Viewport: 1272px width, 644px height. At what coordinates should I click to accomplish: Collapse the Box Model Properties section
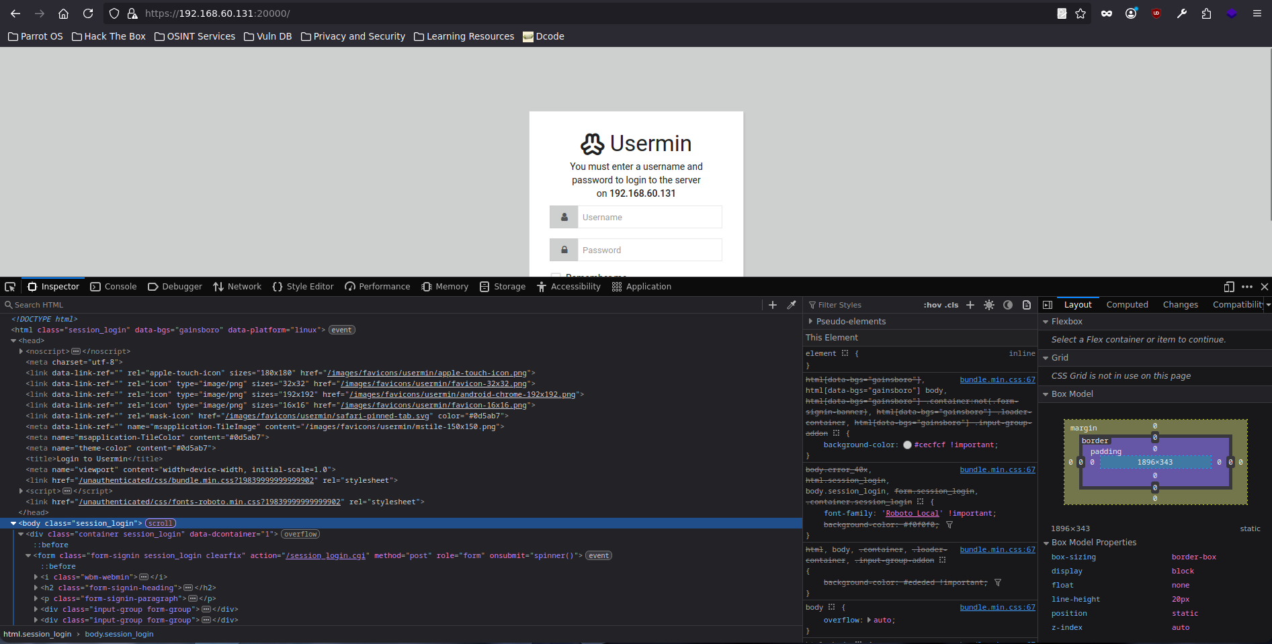pyautogui.click(x=1046, y=543)
